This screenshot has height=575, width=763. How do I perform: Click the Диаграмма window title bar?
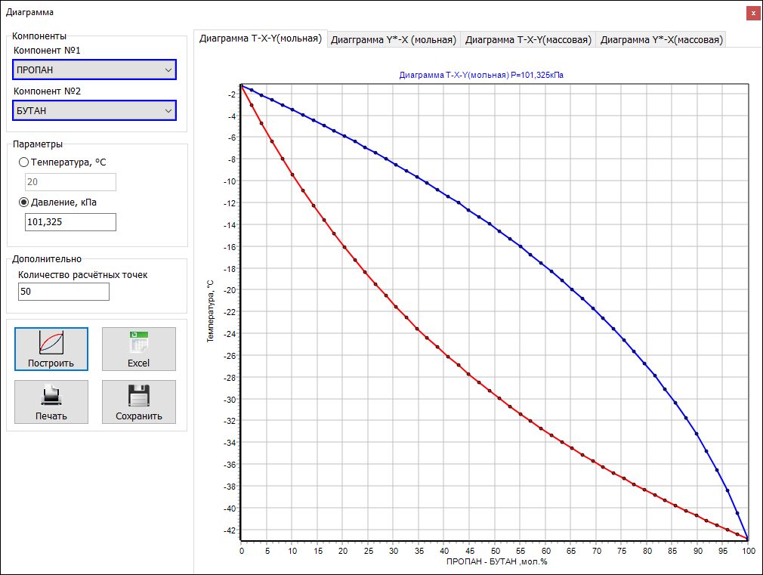(x=302, y=13)
